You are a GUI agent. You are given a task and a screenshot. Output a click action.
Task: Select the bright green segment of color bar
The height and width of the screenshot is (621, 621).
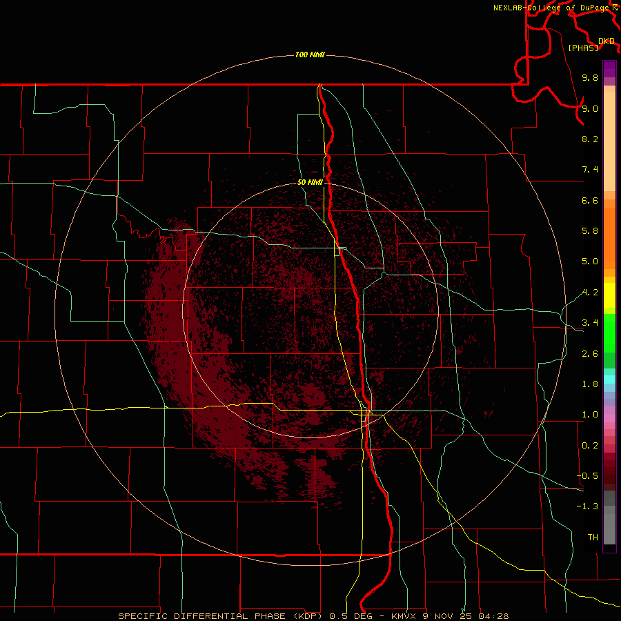tap(609, 333)
